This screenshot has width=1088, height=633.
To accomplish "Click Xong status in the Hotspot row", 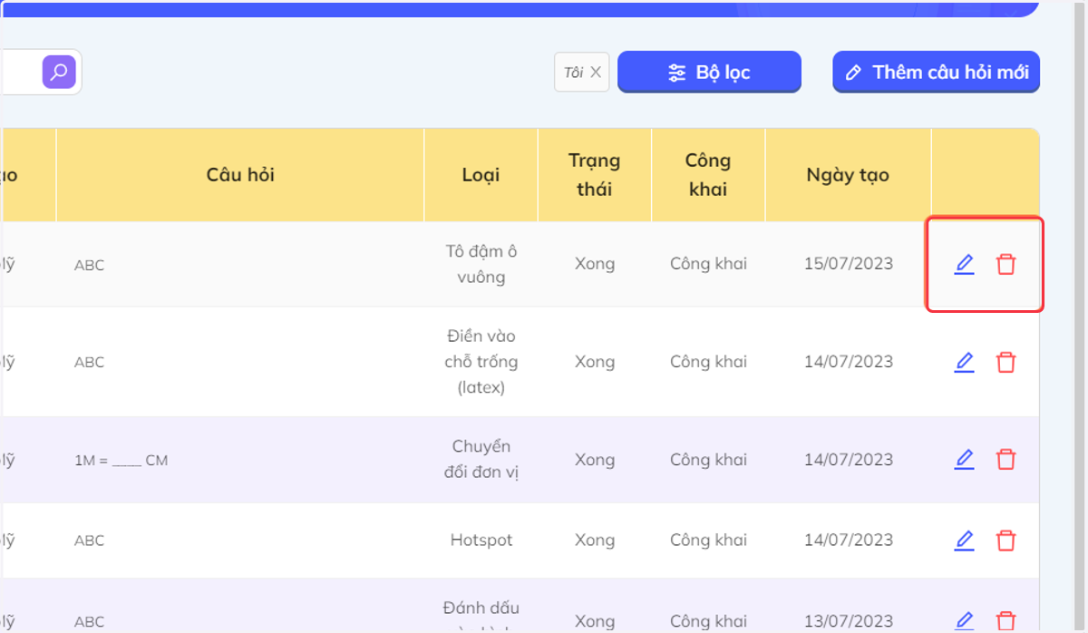I will 595,540.
